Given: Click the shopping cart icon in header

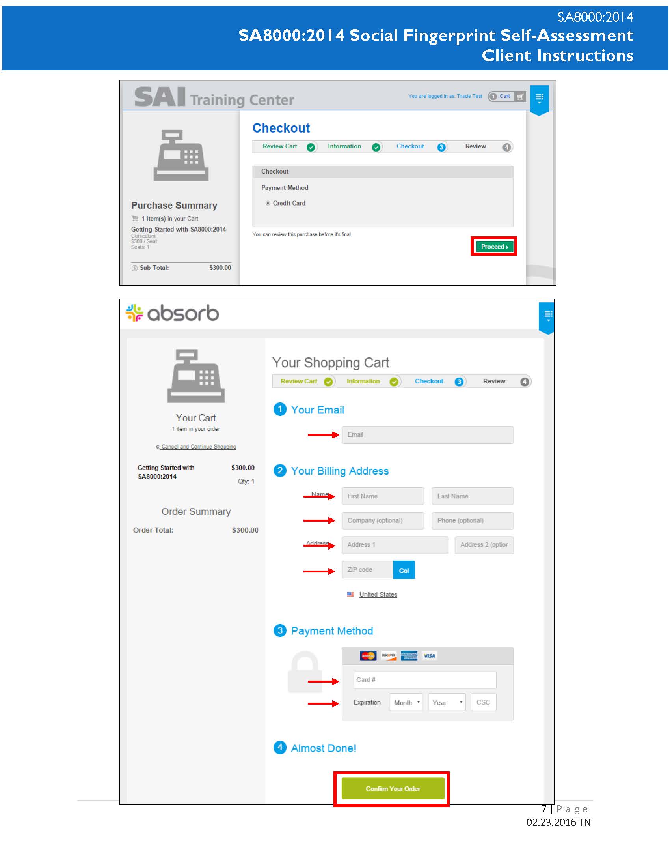Looking at the screenshot, I should 520,97.
